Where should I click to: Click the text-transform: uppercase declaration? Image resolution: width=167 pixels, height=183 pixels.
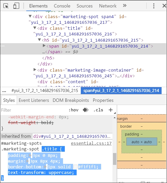[x=41, y=172]
